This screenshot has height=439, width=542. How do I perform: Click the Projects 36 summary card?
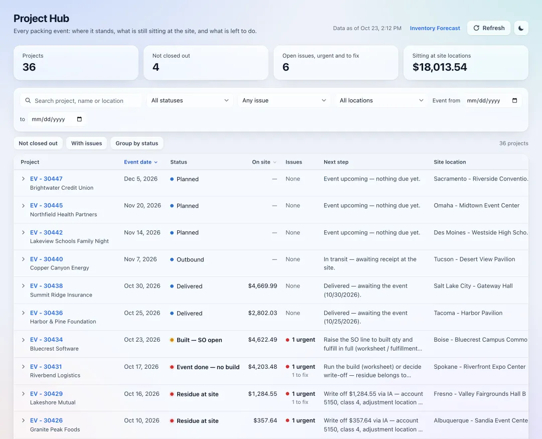[x=76, y=63]
